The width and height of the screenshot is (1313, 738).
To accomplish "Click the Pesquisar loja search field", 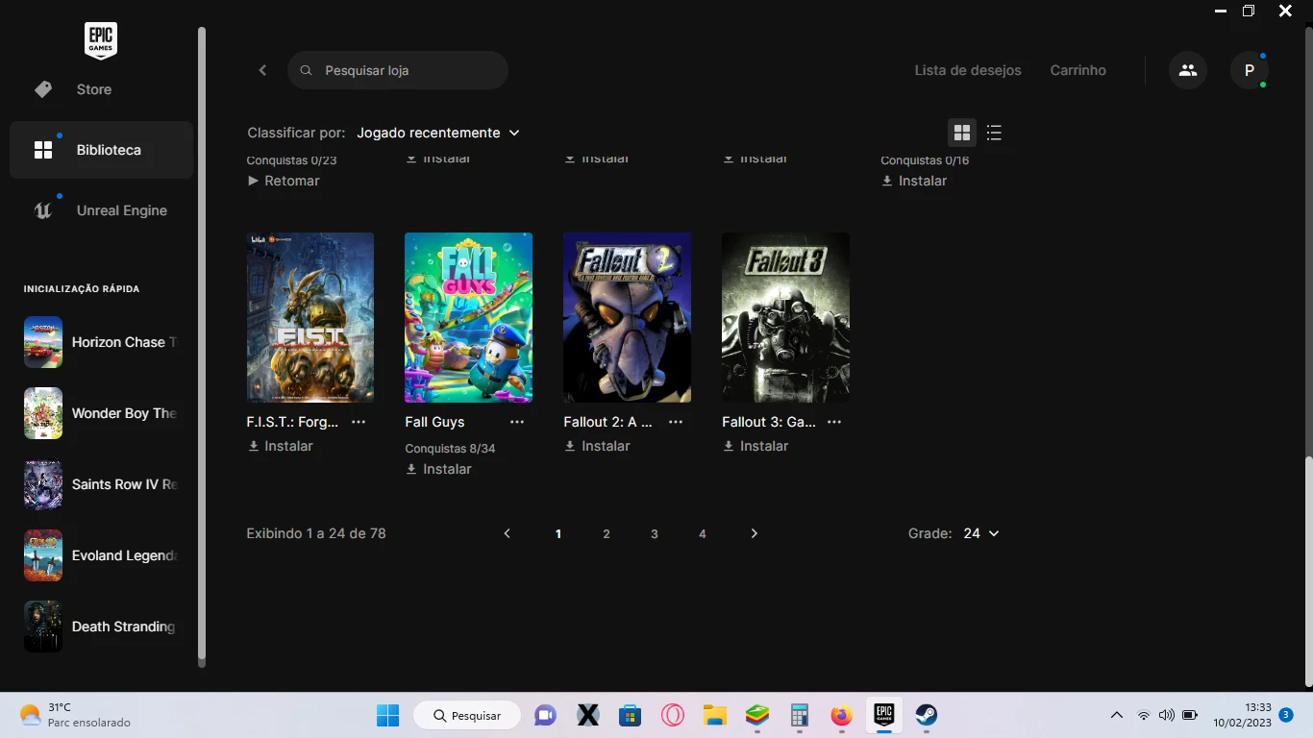I will click(x=398, y=70).
